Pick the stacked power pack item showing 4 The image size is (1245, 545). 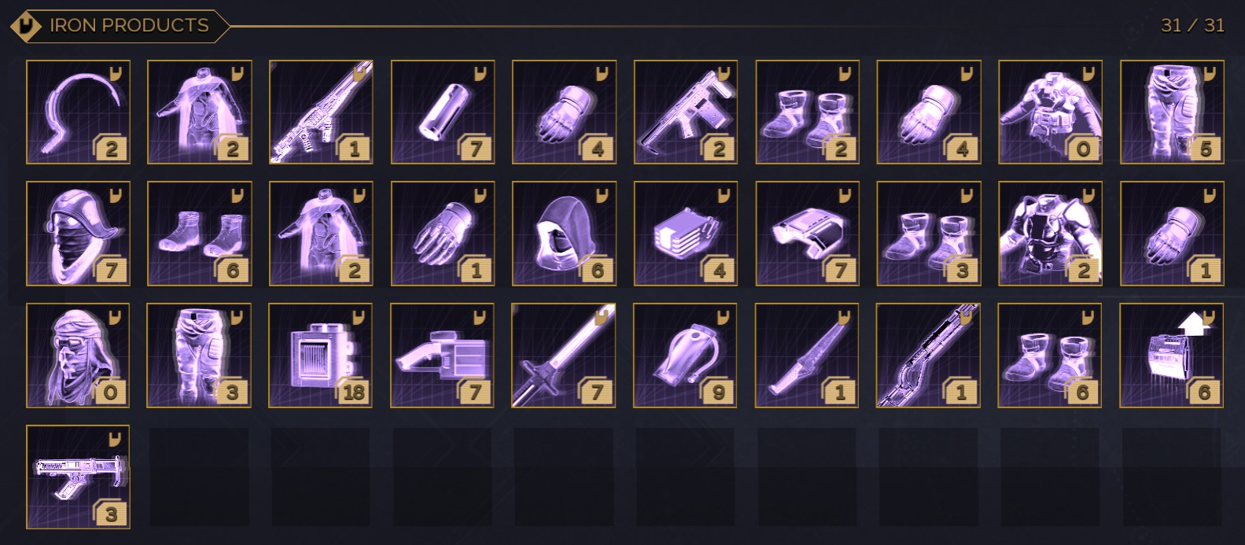click(686, 234)
